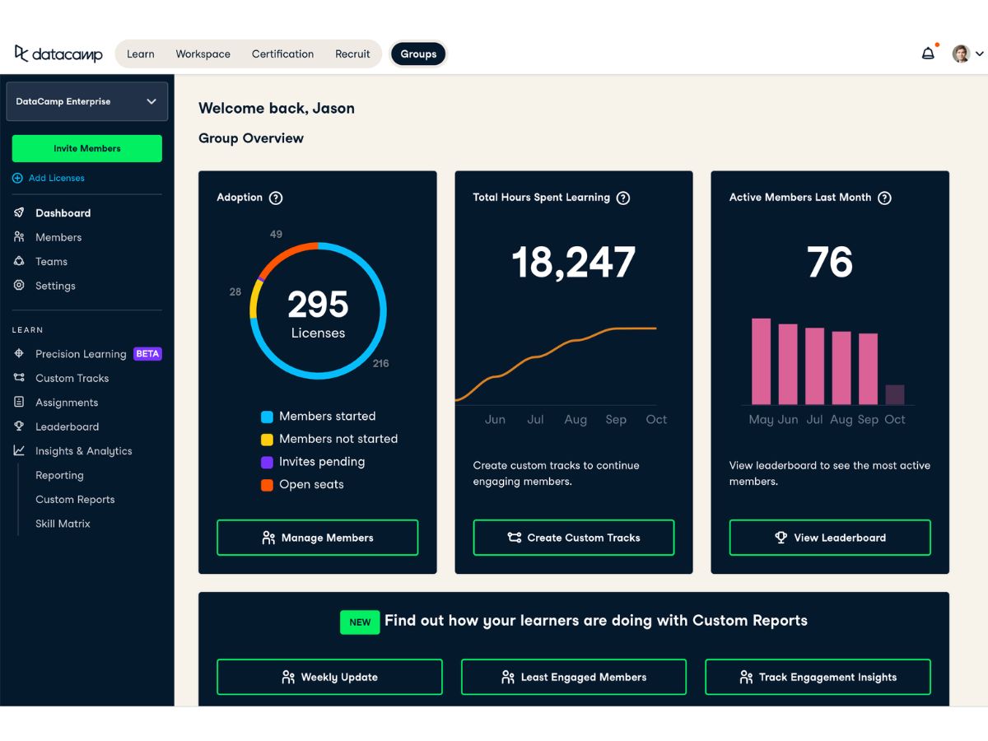Click the DataCamp logo
Viewport: 988px width, 741px height.
point(58,54)
